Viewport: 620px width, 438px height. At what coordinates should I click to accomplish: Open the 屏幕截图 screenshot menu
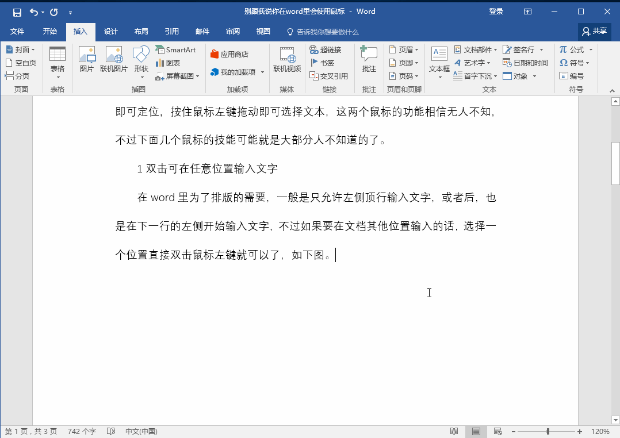click(x=177, y=76)
